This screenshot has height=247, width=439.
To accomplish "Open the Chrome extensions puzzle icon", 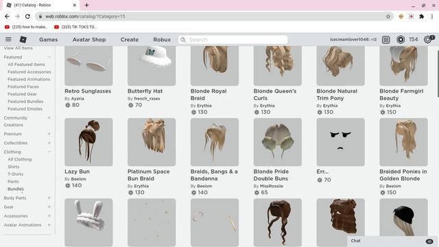I will click(x=421, y=16).
